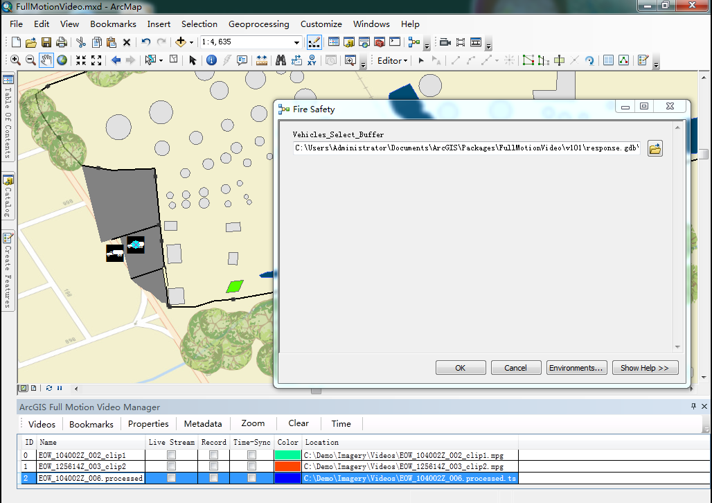The height and width of the screenshot is (503, 712).
Task: Click the Vehicles_Select_Buffer path input field
Action: [467, 148]
